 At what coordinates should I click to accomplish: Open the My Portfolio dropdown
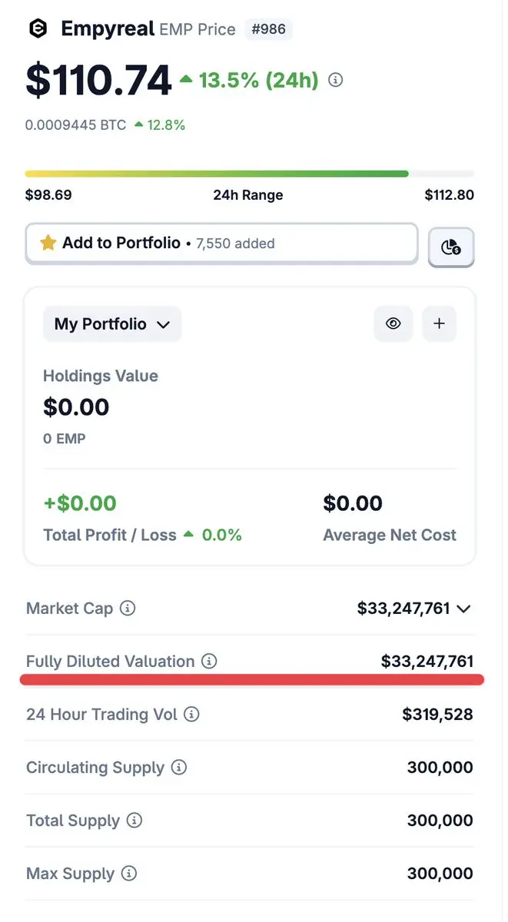[x=112, y=323]
